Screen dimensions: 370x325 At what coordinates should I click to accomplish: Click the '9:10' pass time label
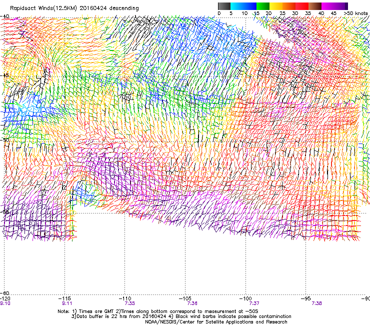point(5,303)
